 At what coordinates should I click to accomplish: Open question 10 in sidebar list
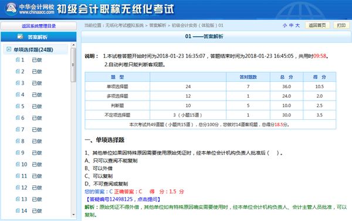(x=29, y=164)
